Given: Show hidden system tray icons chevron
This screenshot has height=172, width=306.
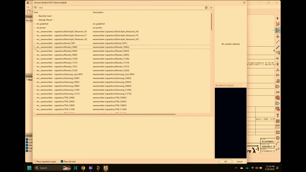Looking at the screenshot, I should 236,168.
